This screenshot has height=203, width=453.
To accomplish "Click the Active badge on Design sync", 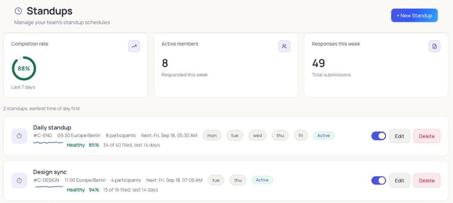I will click(262, 180).
